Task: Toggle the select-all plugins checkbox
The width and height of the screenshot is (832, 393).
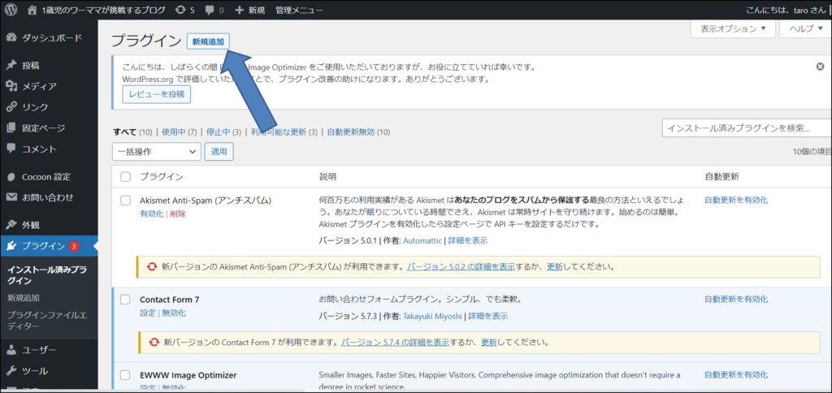Action: (x=125, y=177)
